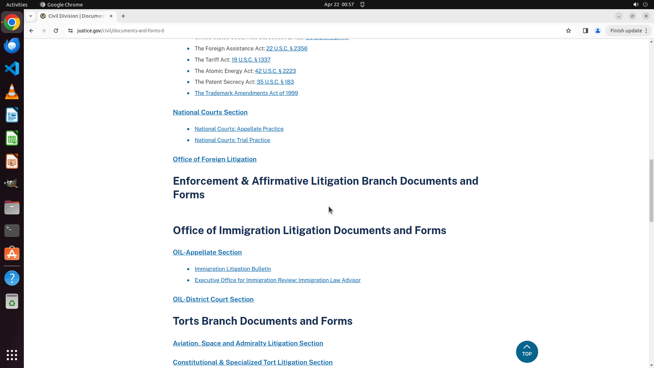Open the notification bell in top bar
Image resolution: width=654 pixels, height=368 pixels.
362,4
